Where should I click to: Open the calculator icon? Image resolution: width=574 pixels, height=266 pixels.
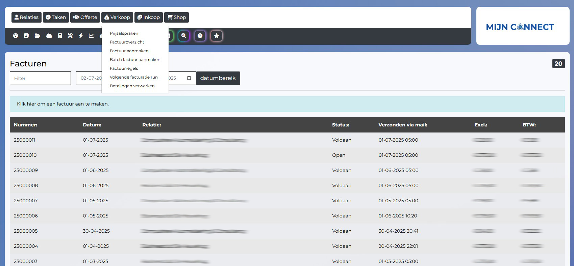[60, 36]
